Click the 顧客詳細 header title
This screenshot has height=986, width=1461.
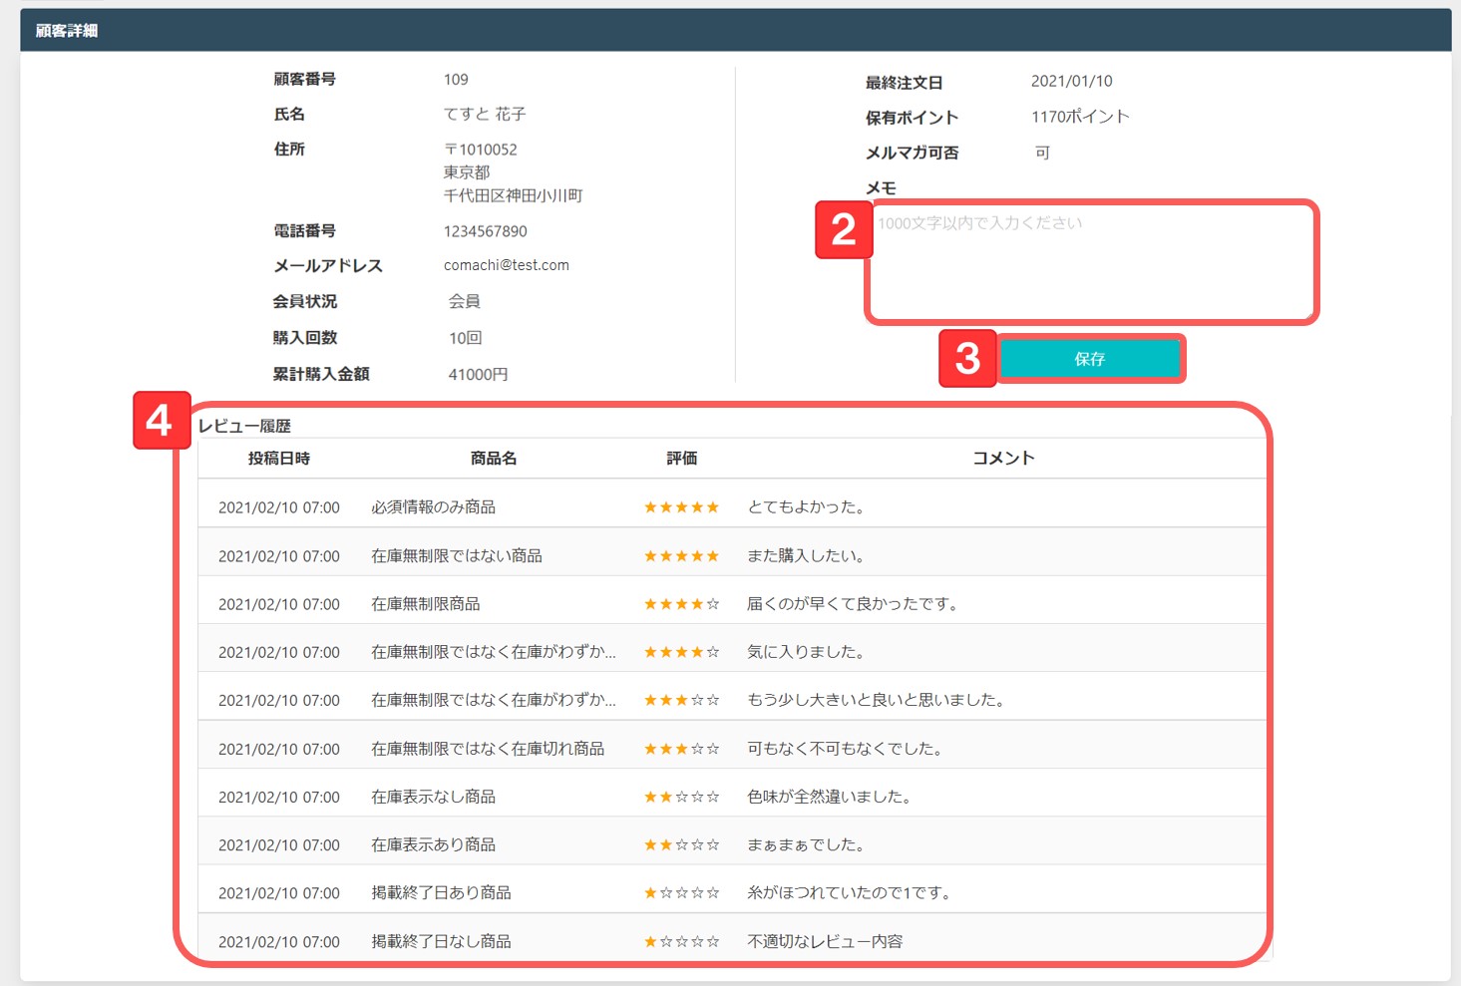[x=67, y=31]
